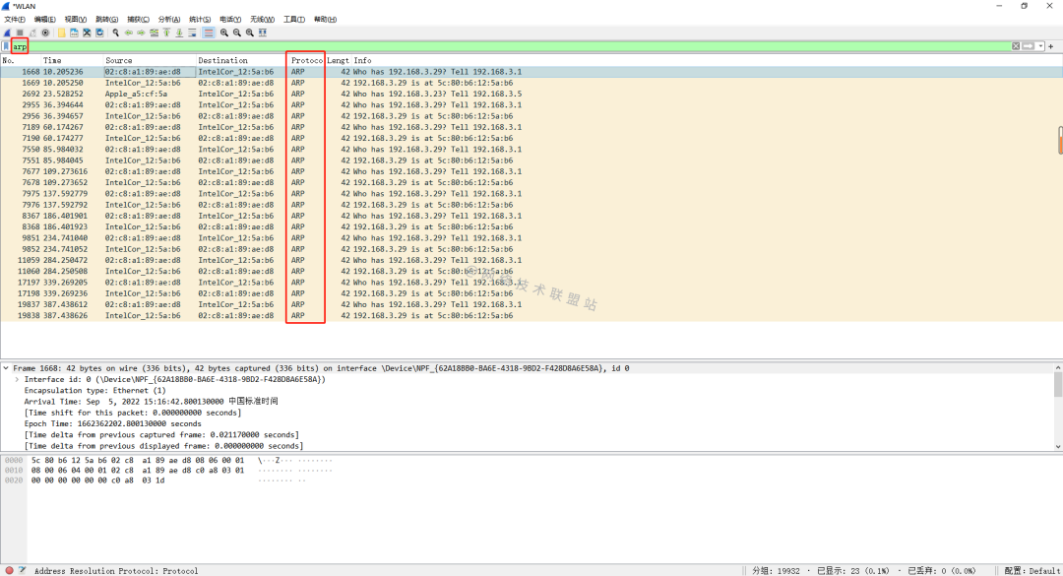Select packet 1669 ARP reply row
Viewport: 1063px width, 576px height.
click(529, 83)
